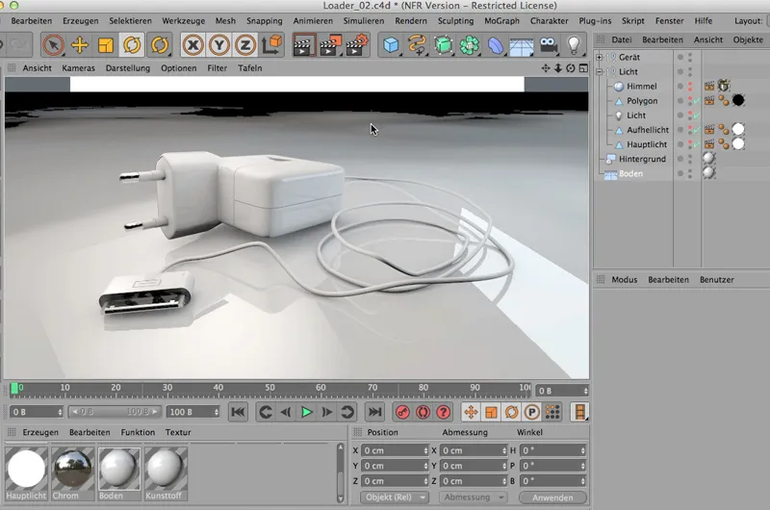Click the Position X input field
The width and height of the screenshot is (770, 510).
click(x=396, y=450)
